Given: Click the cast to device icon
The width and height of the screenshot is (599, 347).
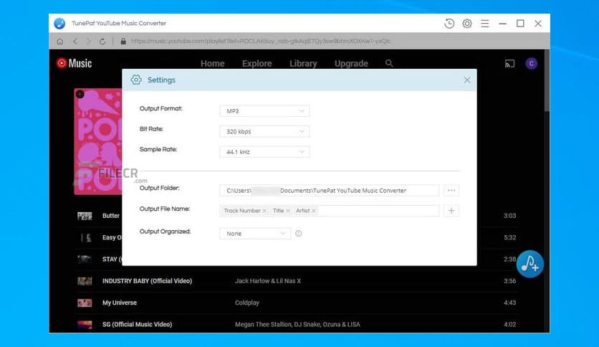Looking at the screenshot, I should click(x=509, y=64).
